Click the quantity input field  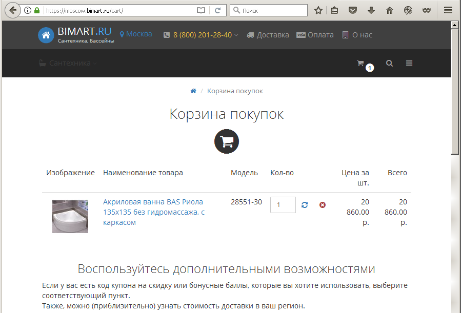coord(283,205)
